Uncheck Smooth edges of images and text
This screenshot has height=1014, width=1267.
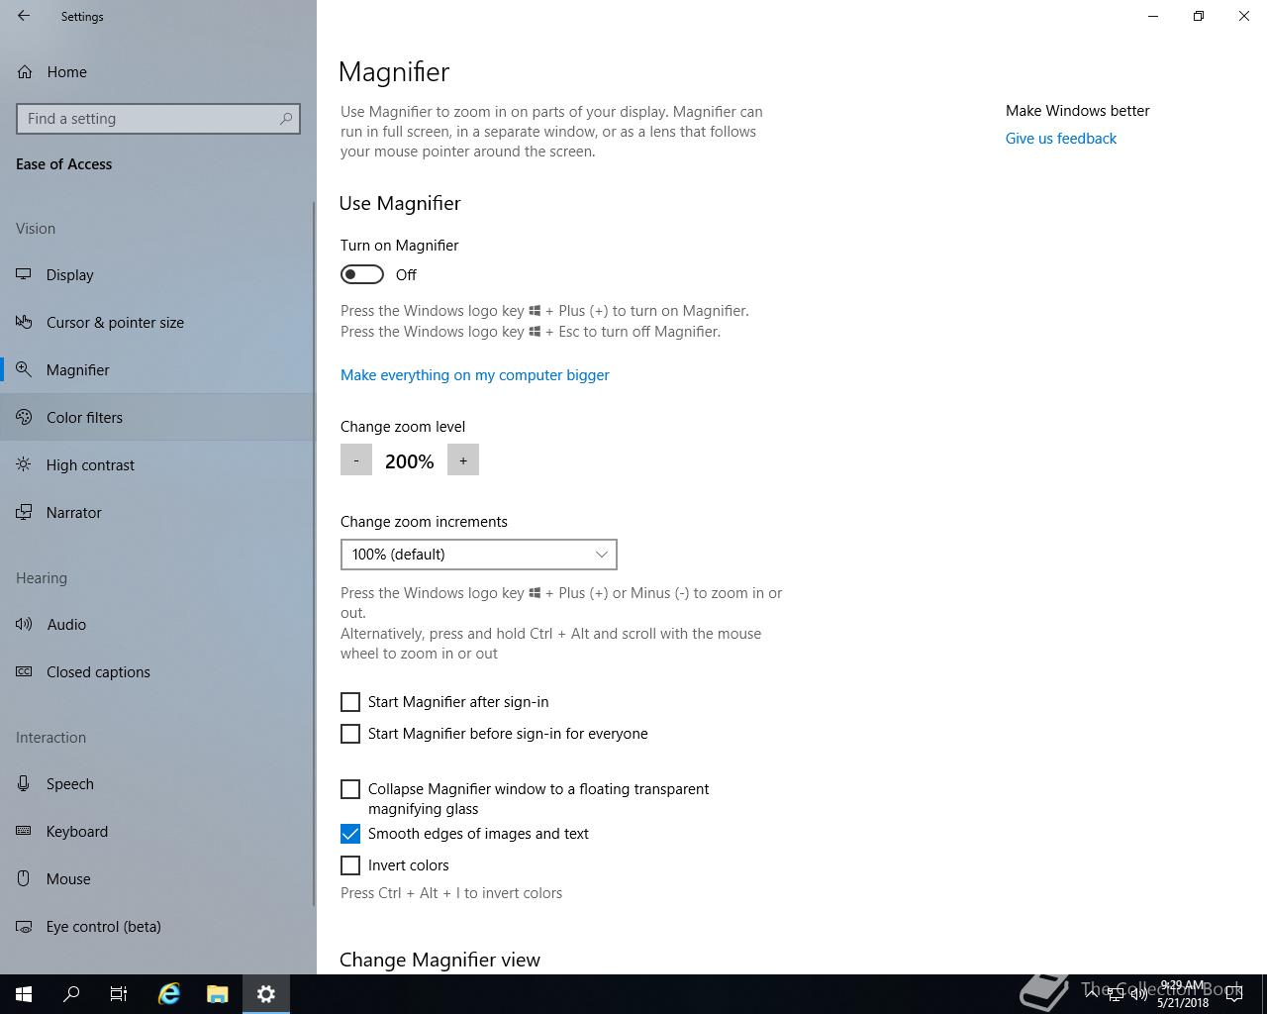click(350, 834)
